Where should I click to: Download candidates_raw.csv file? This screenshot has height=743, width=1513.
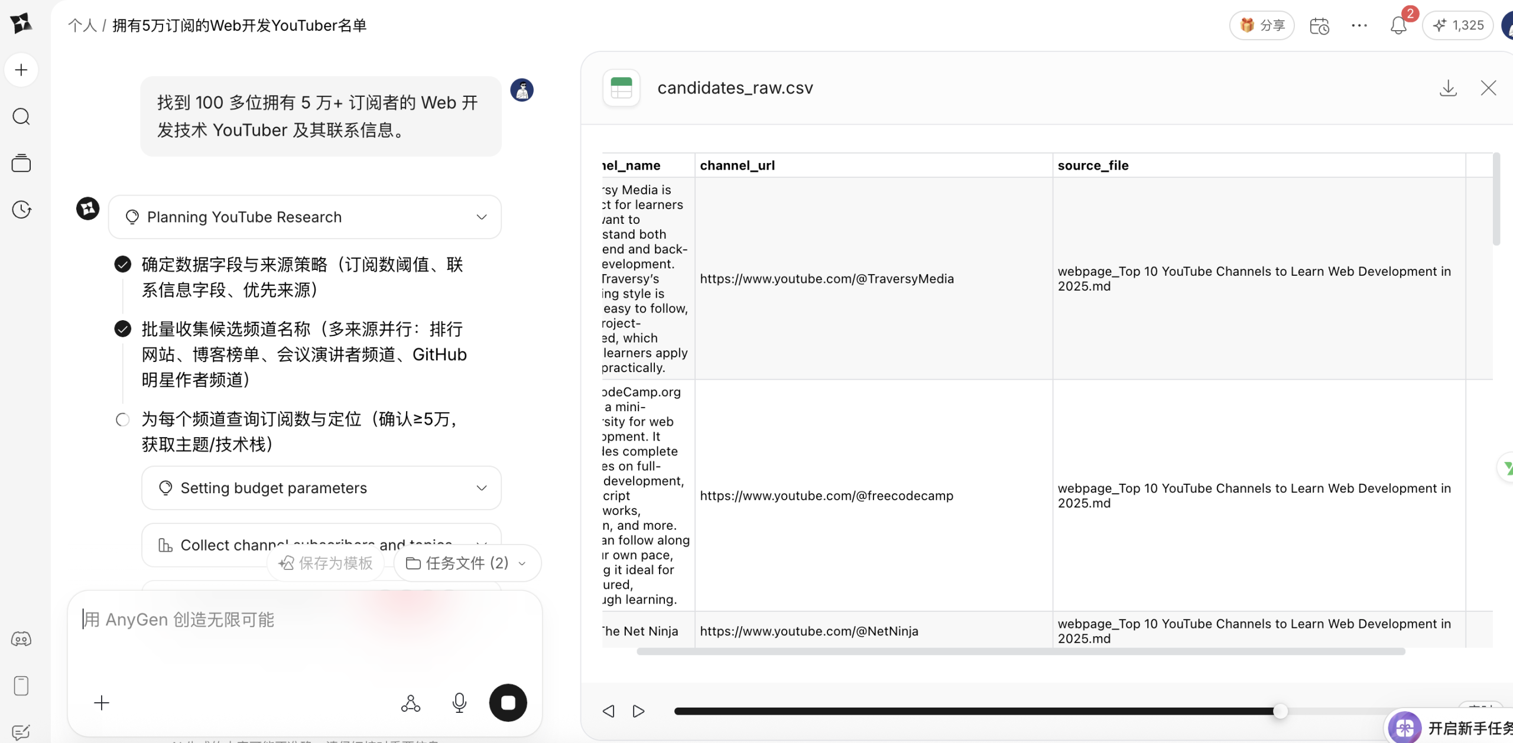point(1448,87)
